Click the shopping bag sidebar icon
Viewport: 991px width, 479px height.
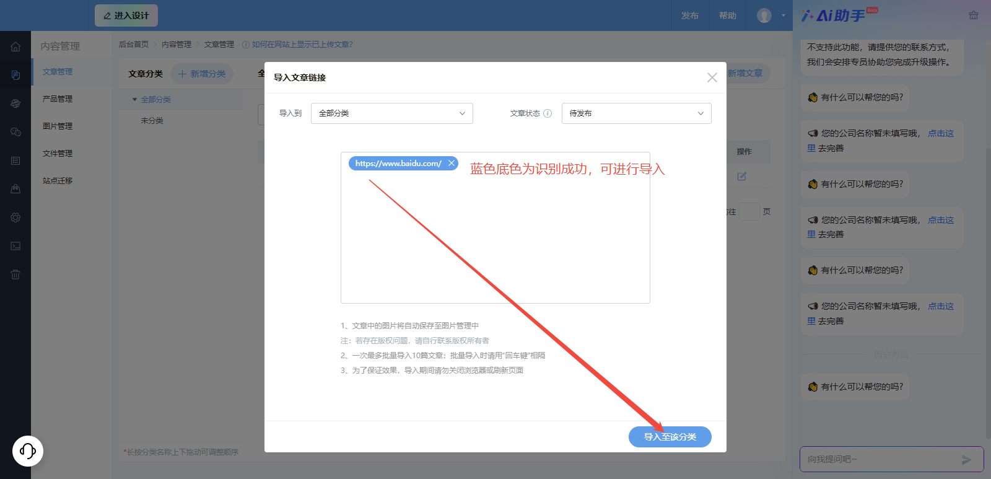(x=15, y=189)
